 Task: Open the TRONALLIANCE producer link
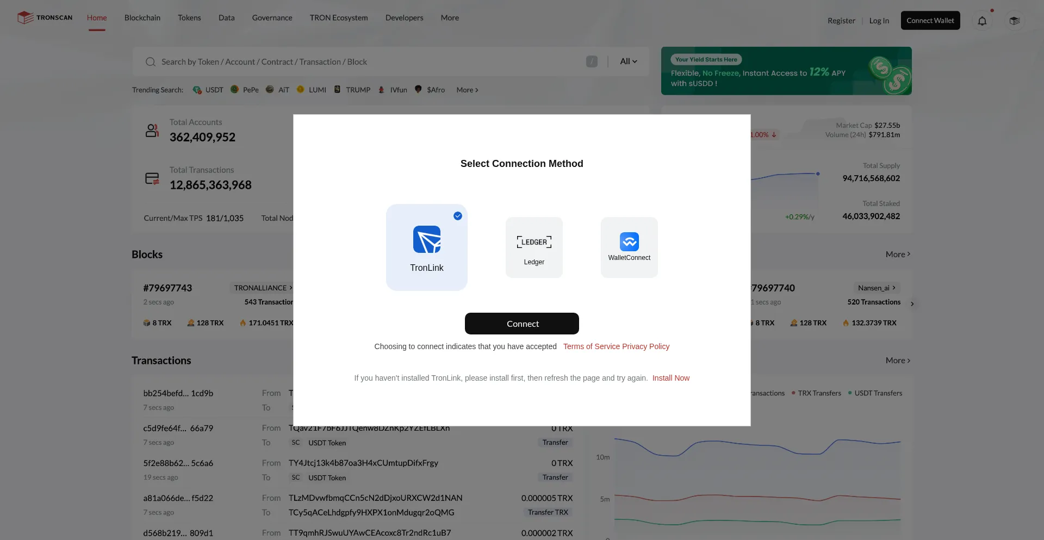pos(263,288)
